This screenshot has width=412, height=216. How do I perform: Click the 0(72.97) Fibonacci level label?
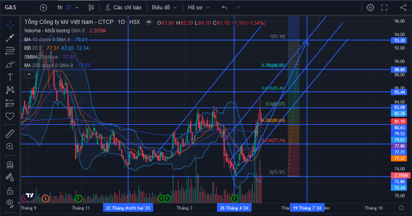(x=277, y=172)
